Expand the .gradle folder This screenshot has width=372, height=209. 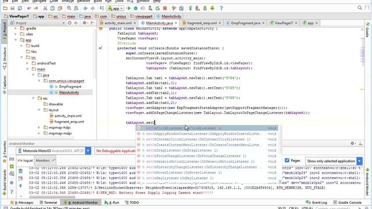coord(16,28)
